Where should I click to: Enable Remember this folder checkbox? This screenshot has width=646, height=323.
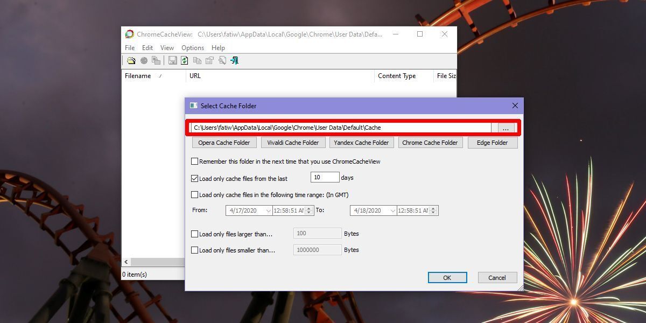click(x=195, y=161)
